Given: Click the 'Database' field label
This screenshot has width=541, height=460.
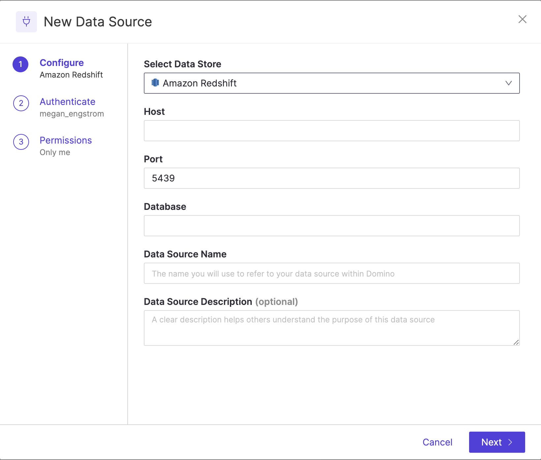Looking at the screenshot, I should click(x=165, y=207).
